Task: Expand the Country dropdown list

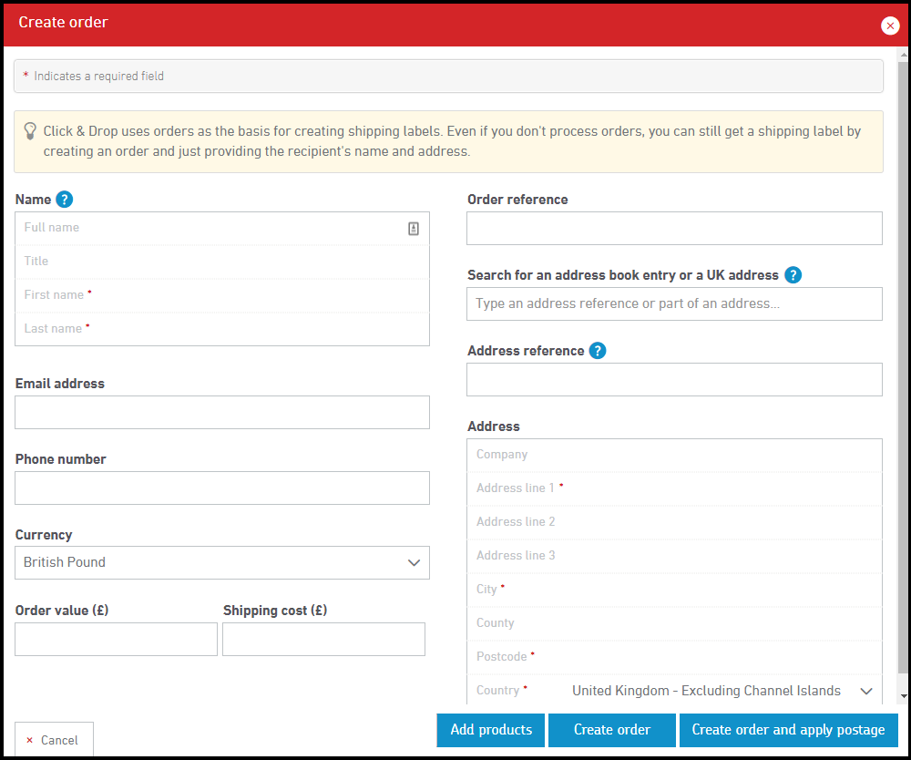Action: click(720, 691)
